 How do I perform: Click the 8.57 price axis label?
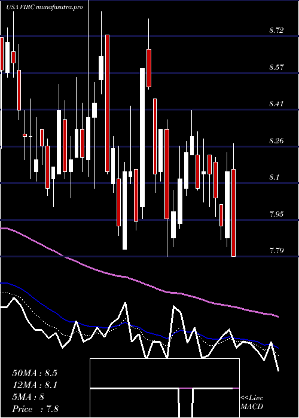pos(276,67)
